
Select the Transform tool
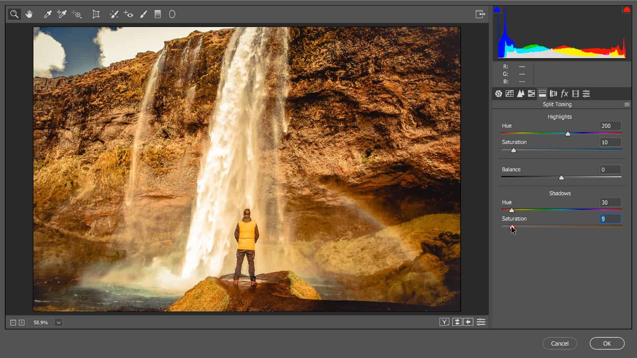click(x=96, y=14)
